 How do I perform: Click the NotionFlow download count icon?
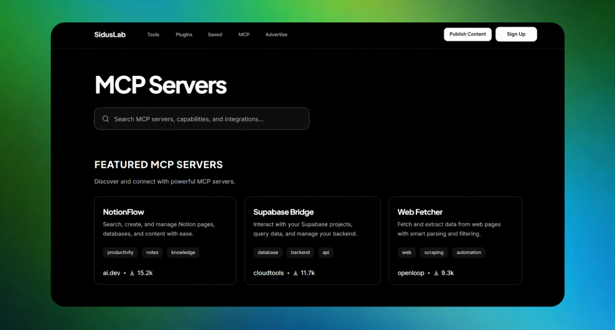tap(133, 273)
